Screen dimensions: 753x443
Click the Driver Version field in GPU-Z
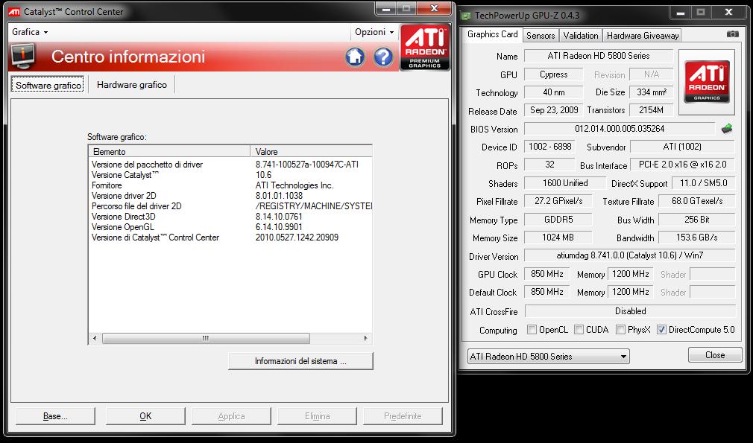(x=629, y=255)
